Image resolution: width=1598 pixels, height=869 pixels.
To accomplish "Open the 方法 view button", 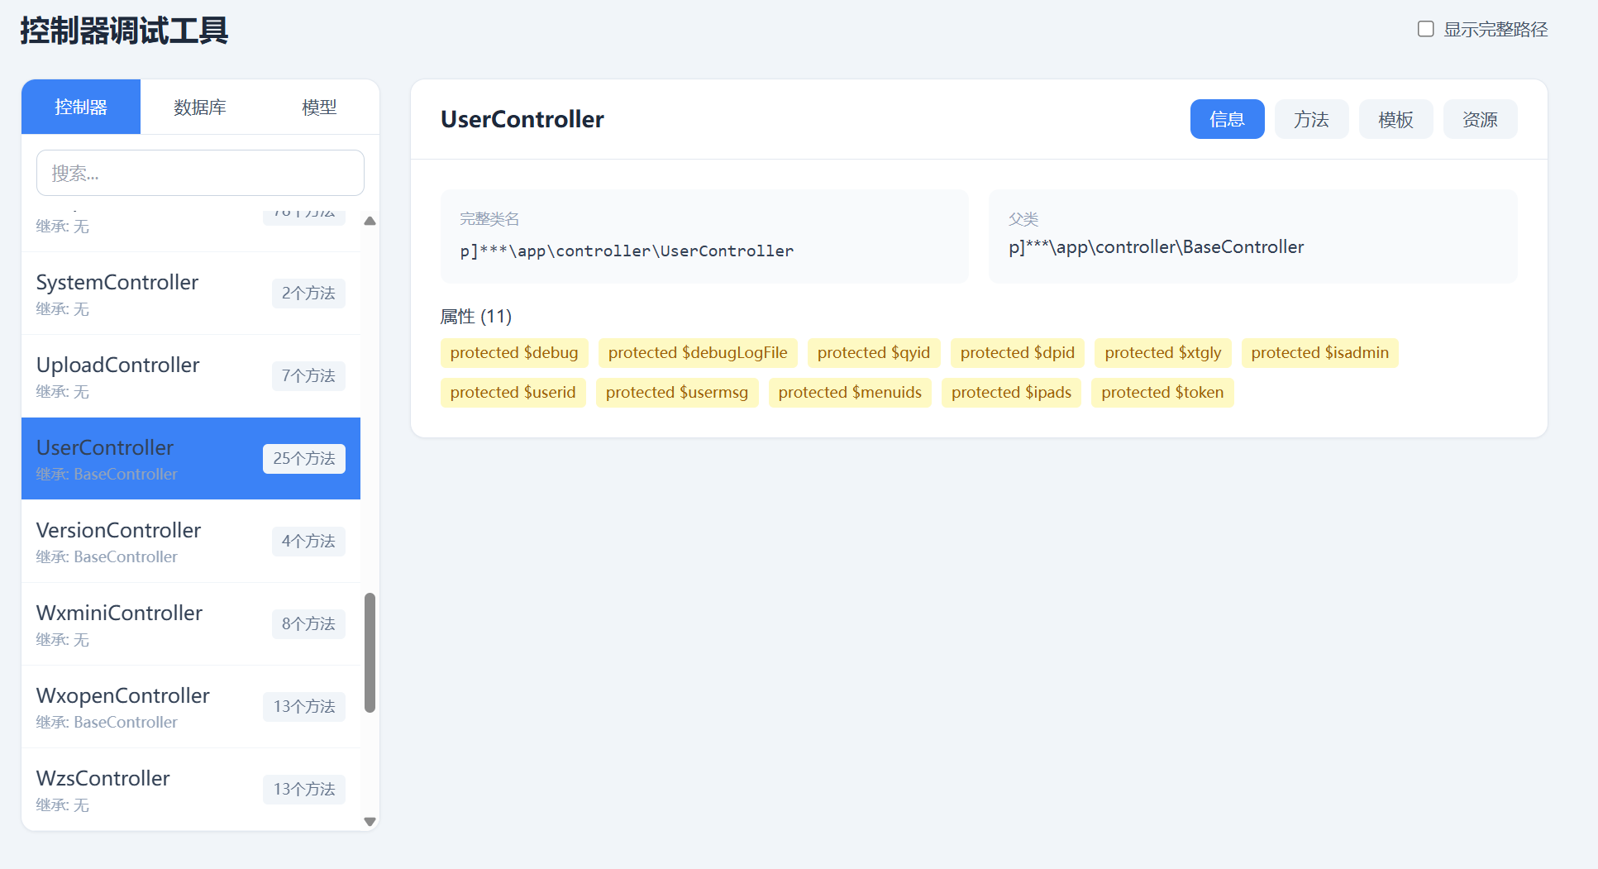I will click(x=1311, y=119).
